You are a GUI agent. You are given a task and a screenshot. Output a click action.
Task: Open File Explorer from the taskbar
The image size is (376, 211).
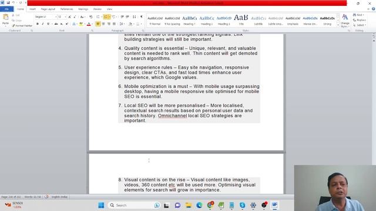coord(189,205)
